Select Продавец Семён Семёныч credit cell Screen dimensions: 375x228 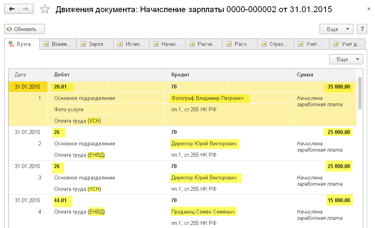pos(203,212)
